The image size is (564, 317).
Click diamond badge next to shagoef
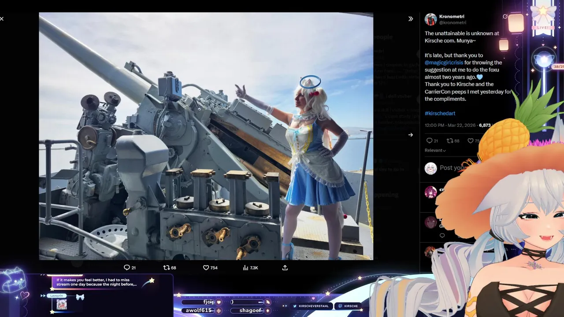pos(267,310)
